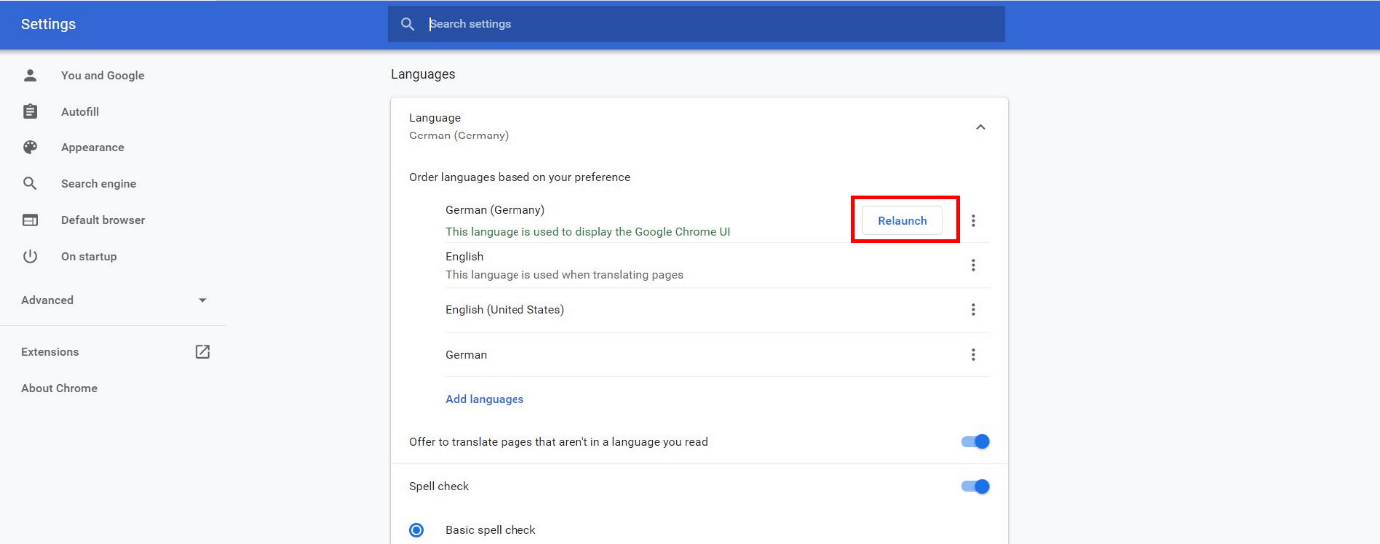The width and height of the screenshot is (1380, 544).
Task: Click the Autofill clipboard icon
Action: click(30, 112)
